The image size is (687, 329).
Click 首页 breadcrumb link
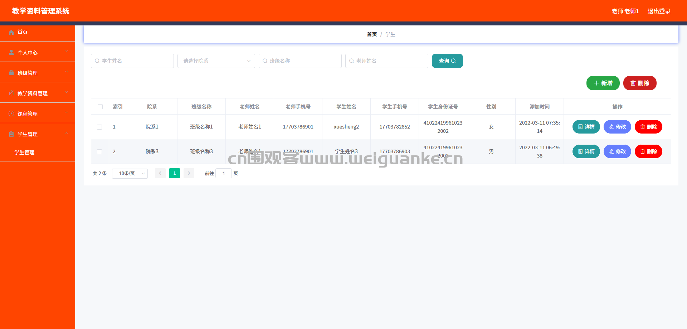(x=372, y=34)
